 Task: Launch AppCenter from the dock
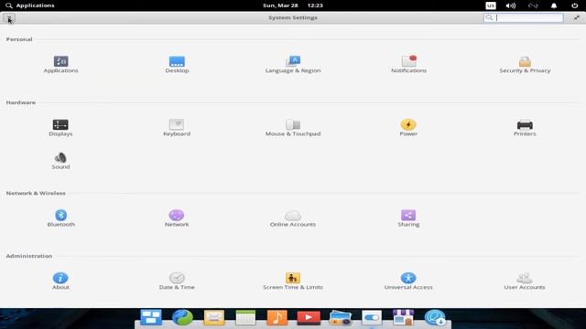[x=403, y=317]
